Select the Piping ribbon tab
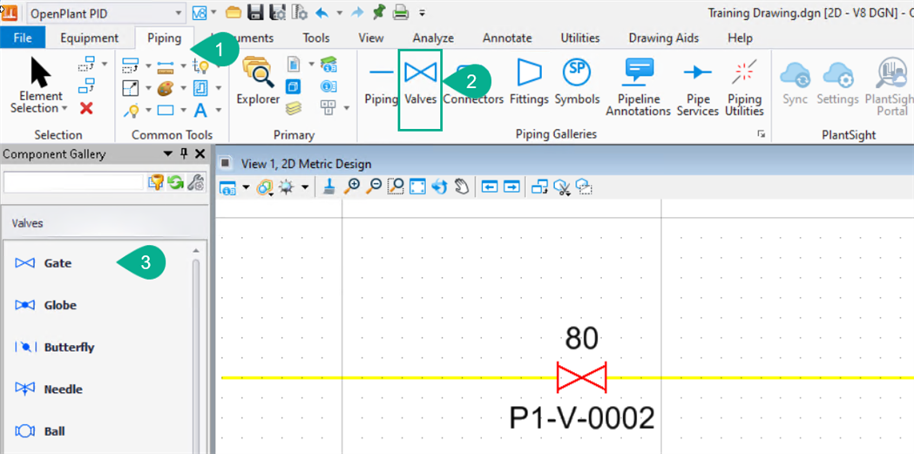The height and width of the screenshot is (454, 914). point(165,37)
